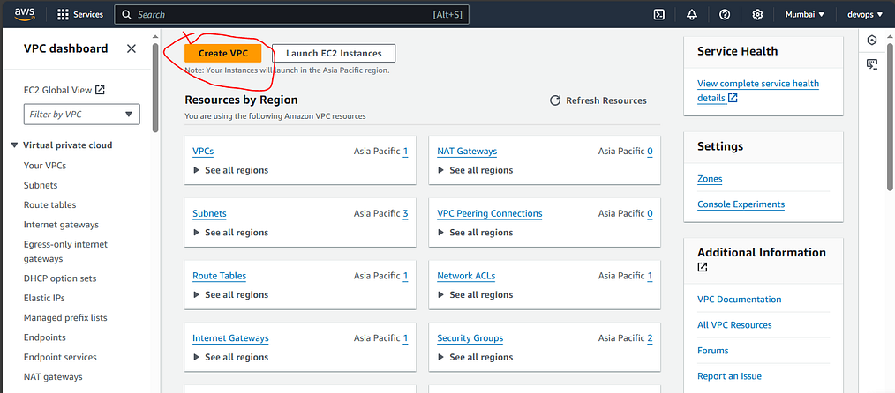This screenshot has width=895, height=393.
Task: Expand See all regions under Network ACLs
Action: point(475,294)
